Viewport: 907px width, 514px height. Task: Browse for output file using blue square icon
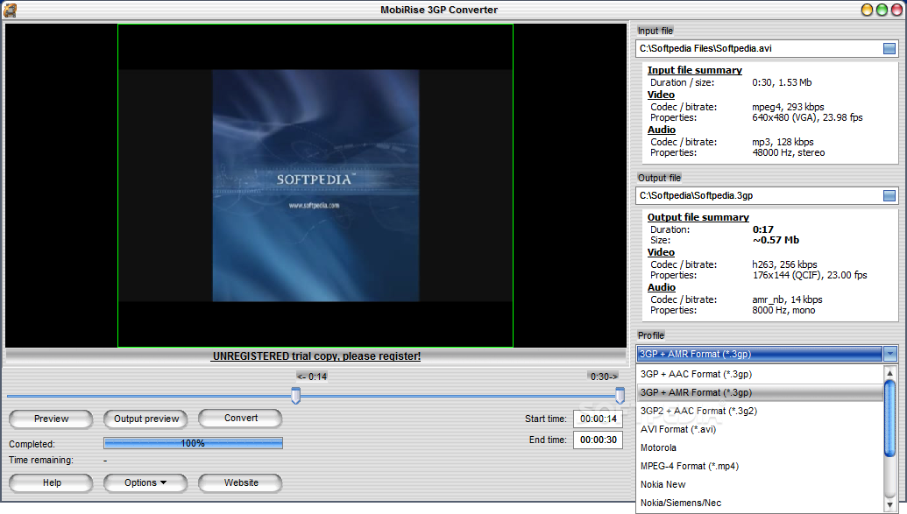coord(889,196)
